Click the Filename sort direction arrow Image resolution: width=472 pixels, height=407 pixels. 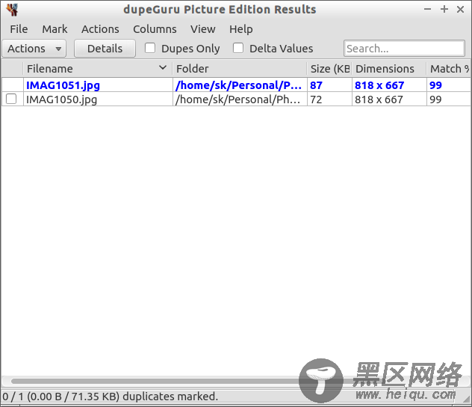163,68
